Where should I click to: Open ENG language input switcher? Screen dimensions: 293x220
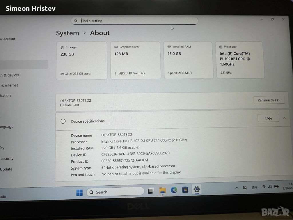coord(254,187)
